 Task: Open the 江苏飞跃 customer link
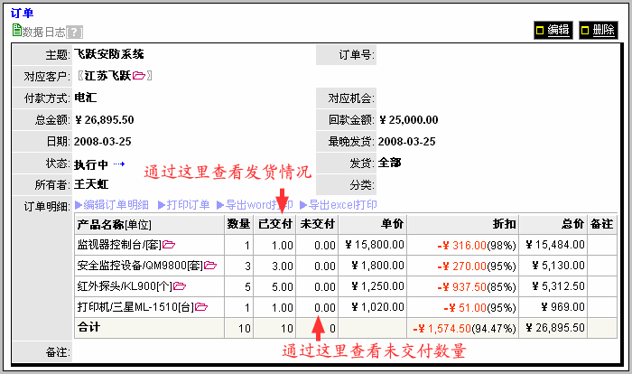point(107,76)
